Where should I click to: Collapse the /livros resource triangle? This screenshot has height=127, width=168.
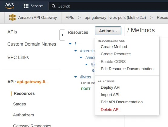coord(76,77)
